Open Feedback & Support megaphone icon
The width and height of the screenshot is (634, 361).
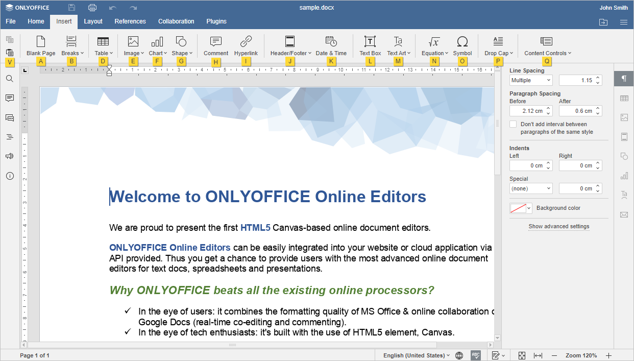[x=9, y=156]
